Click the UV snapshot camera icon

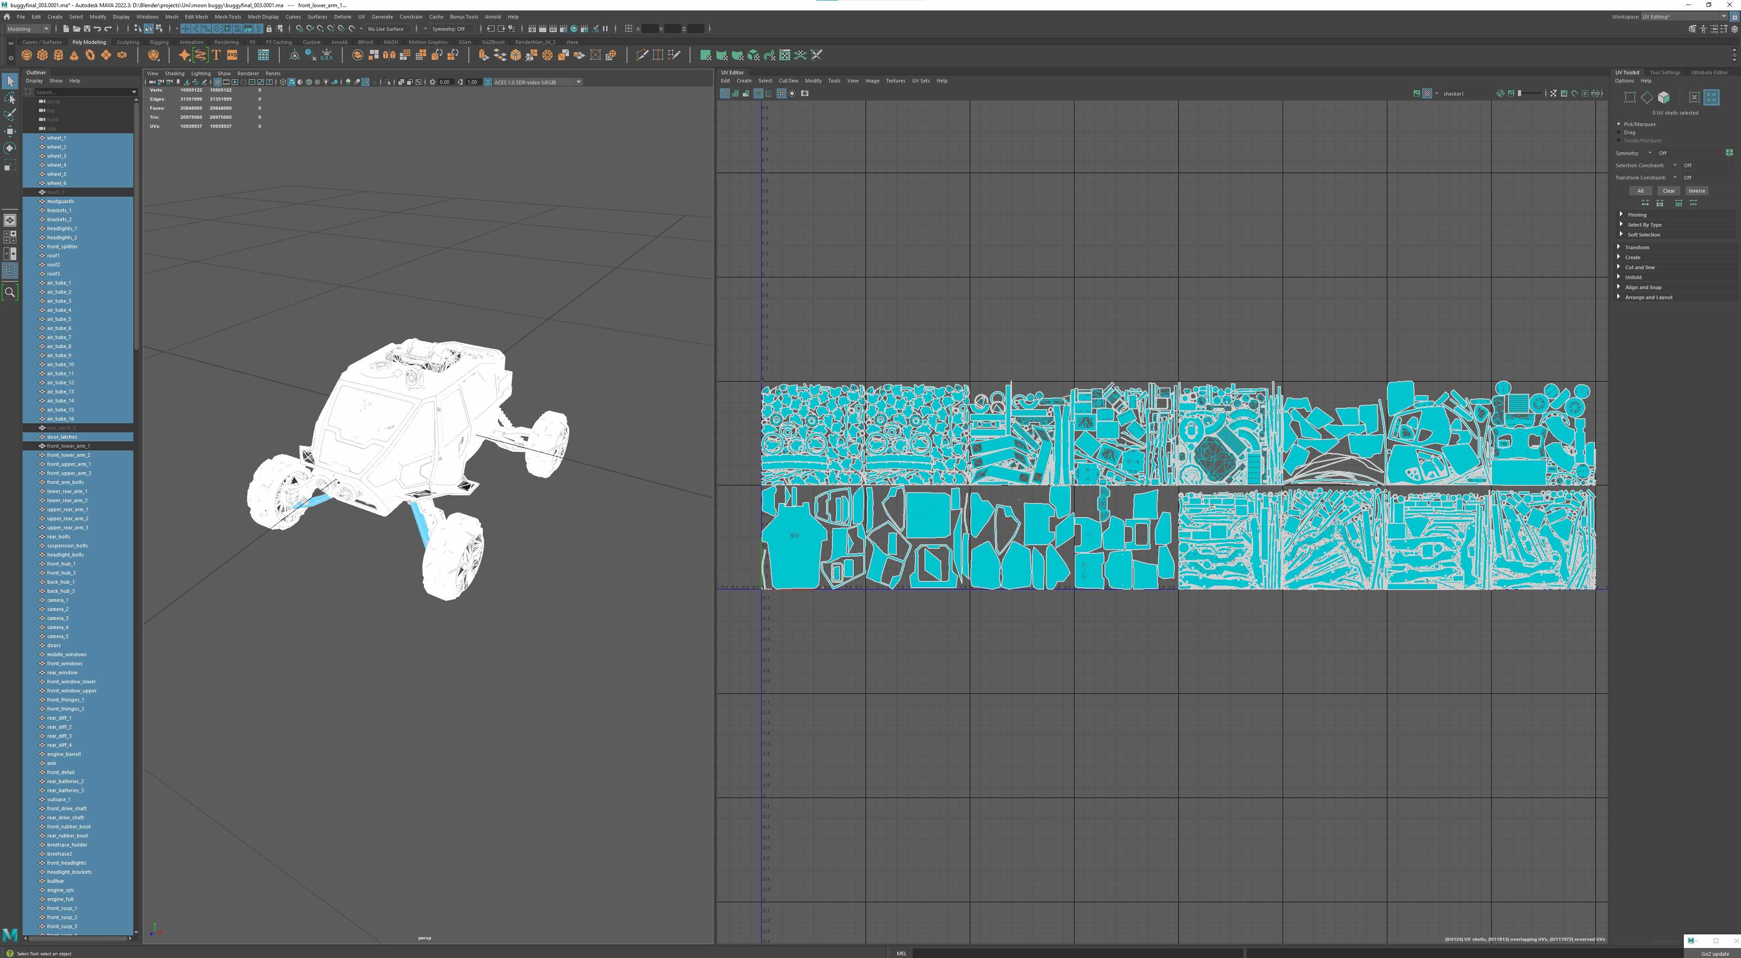(804, 93)
